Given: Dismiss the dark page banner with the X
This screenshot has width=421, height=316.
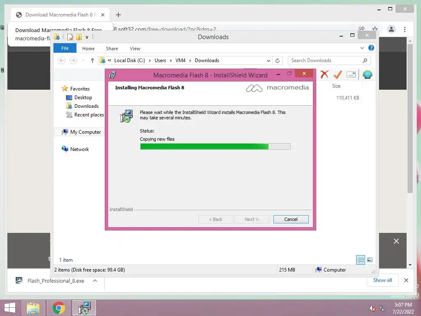Looking at the screenshot, I should [396, 241].
